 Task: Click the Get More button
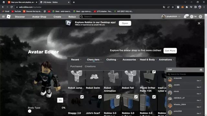tap(170, 51)
